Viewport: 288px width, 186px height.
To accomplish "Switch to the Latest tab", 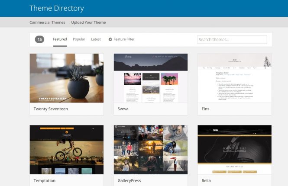I will pos(96,39).
